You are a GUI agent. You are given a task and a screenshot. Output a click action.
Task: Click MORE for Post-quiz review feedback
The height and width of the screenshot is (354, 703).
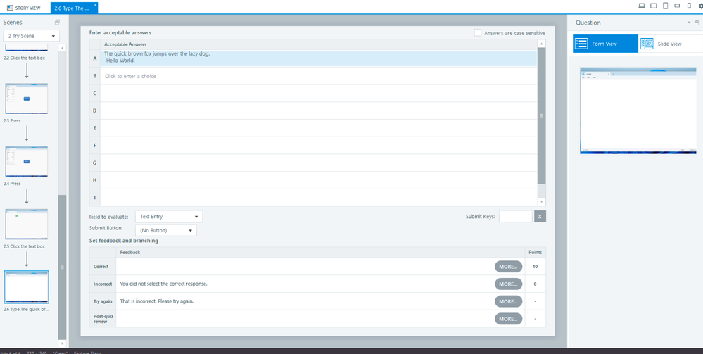[508, 319]
